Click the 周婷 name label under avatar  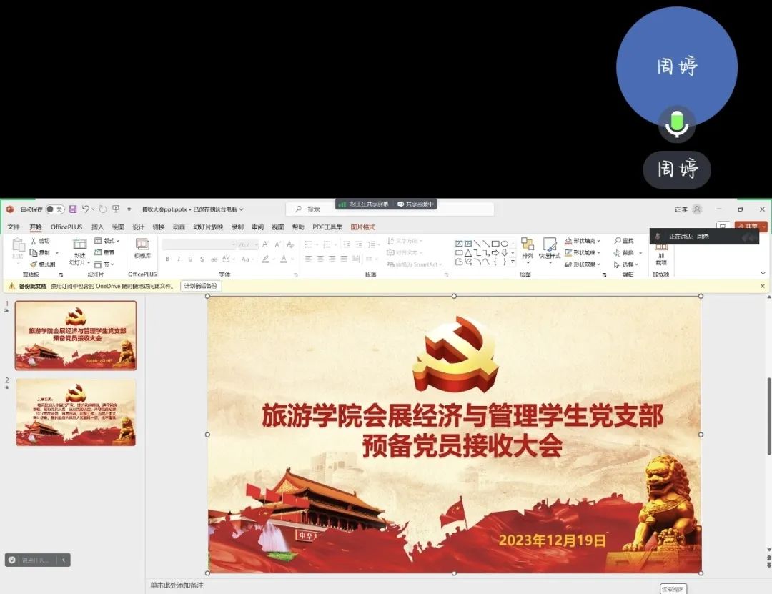coord(677,169)
